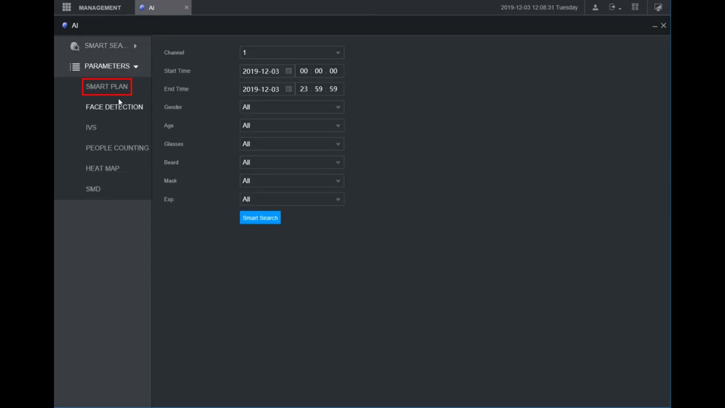This screenshot has width=725, height=408.
Task: Expand the Channel dropdown
Action: point(338,53)
